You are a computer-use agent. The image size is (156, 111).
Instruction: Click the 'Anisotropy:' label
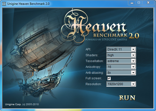pos(93,67)
